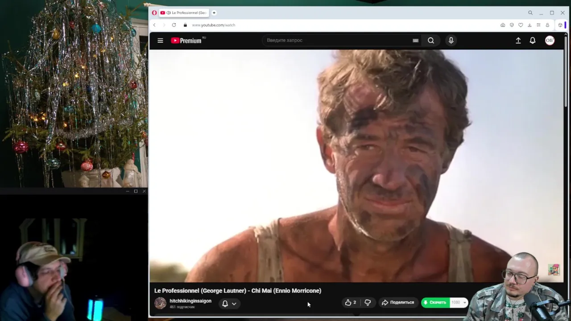Like the video with thumbs up
The width and height of the screenshot is (571, 321).
351,302
